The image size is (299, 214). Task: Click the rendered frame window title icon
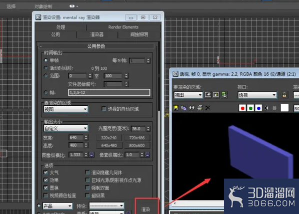point(175,74)
